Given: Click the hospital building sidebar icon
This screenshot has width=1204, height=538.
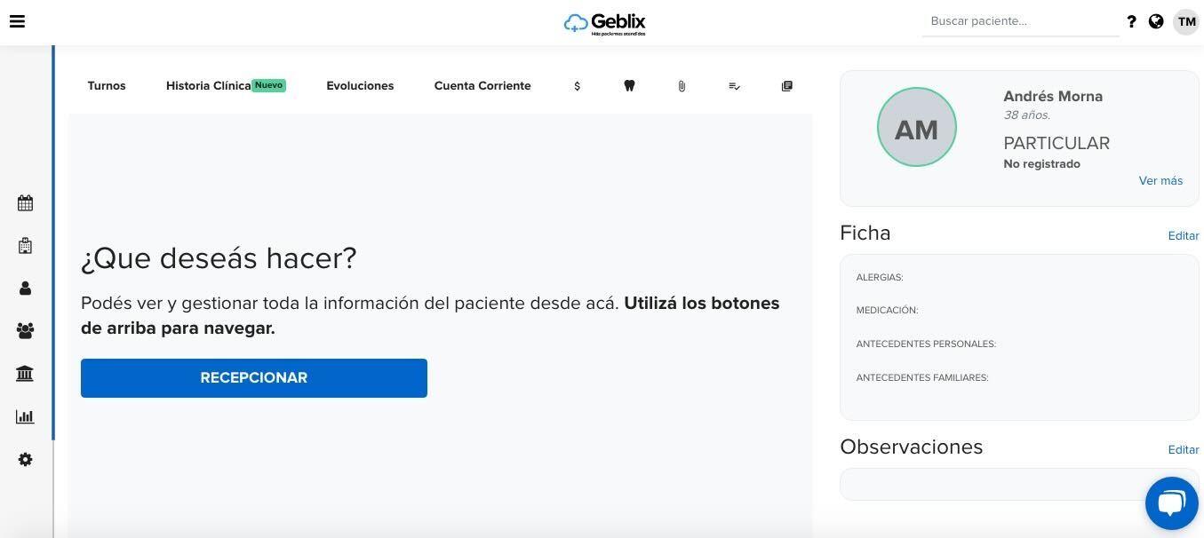Looking at the screenshot, I should (x=25, y=246).
